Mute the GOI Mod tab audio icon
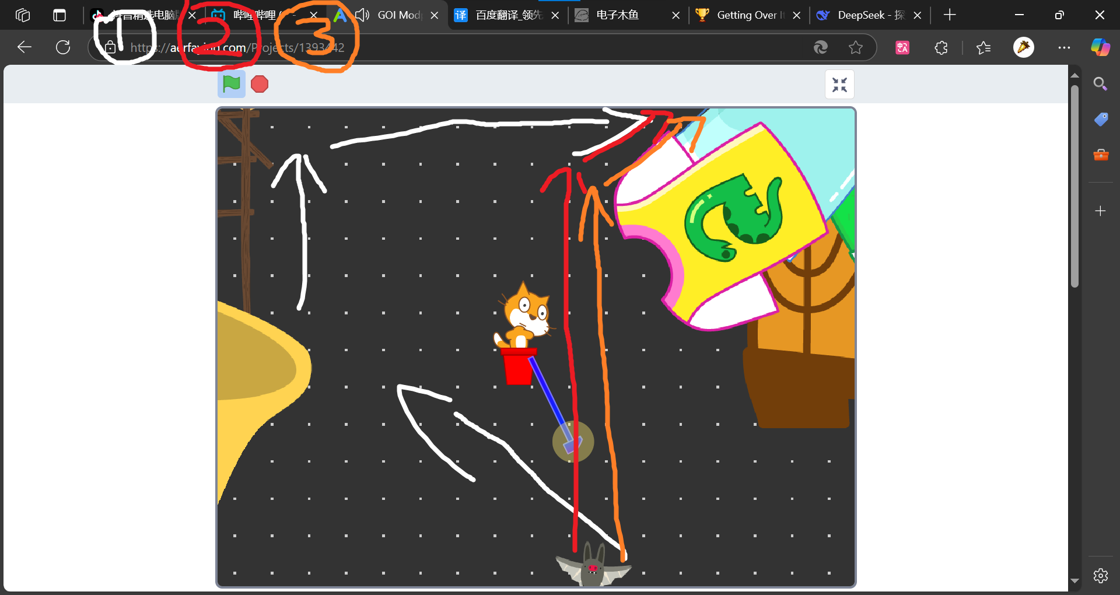Screen dimensions: 1120x595 coord(362,15)
